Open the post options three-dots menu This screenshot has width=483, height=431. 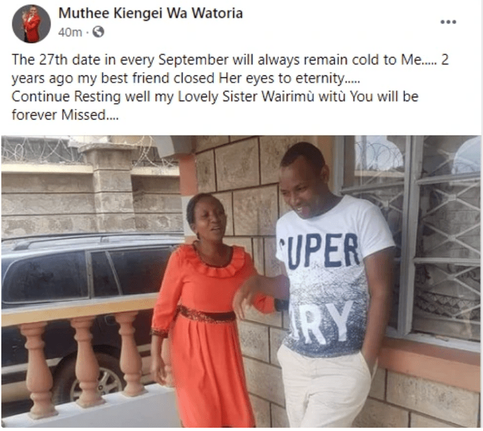tap(448, 22)
